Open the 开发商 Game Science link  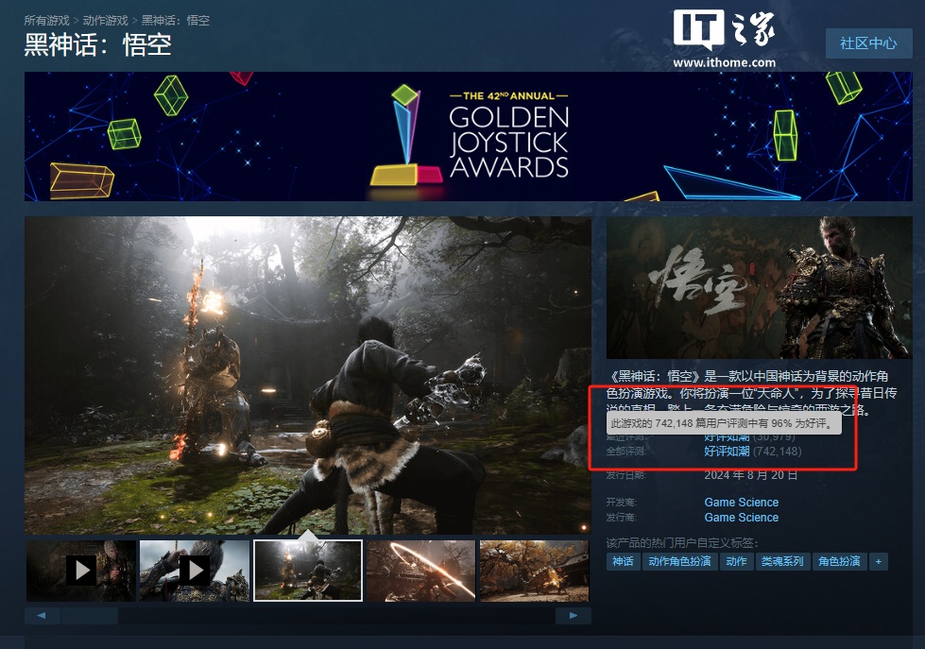tap(742, 502)
